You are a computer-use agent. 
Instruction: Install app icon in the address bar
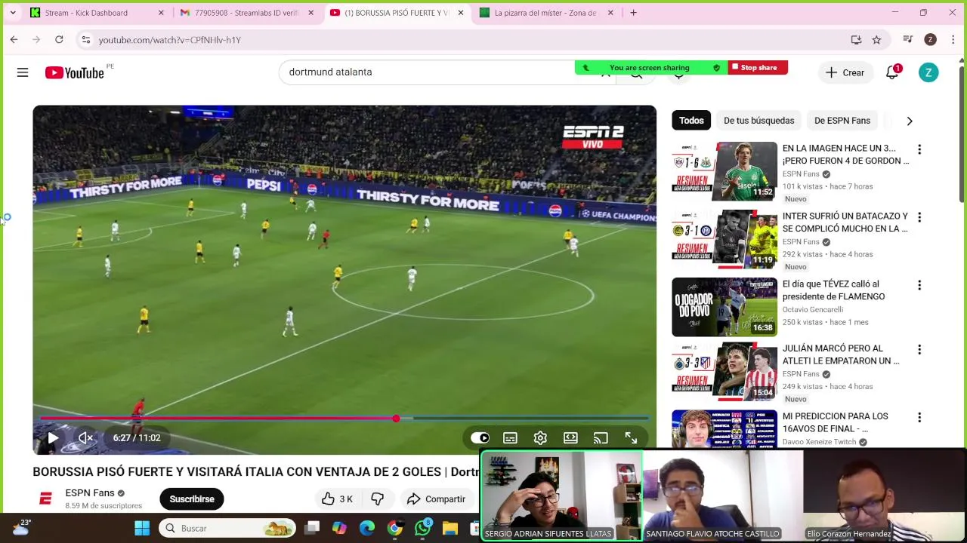[856, 40]
